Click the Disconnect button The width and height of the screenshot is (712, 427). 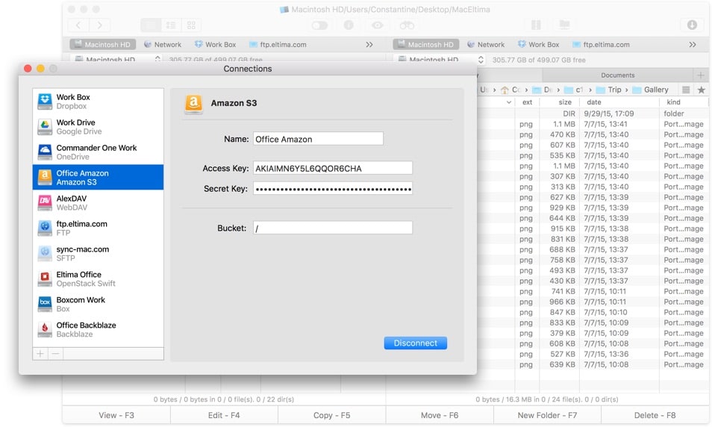point(416,343)
